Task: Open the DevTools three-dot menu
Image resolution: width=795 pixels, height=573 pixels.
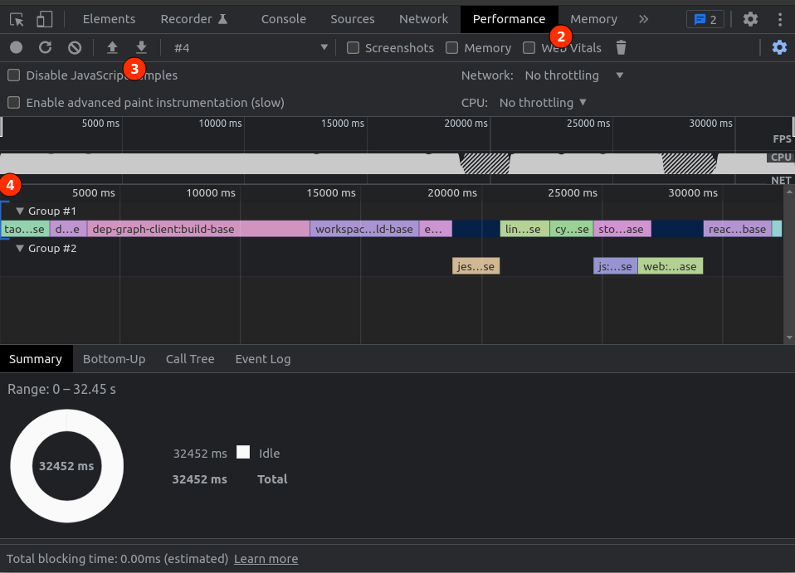Action: pos(779,18)
